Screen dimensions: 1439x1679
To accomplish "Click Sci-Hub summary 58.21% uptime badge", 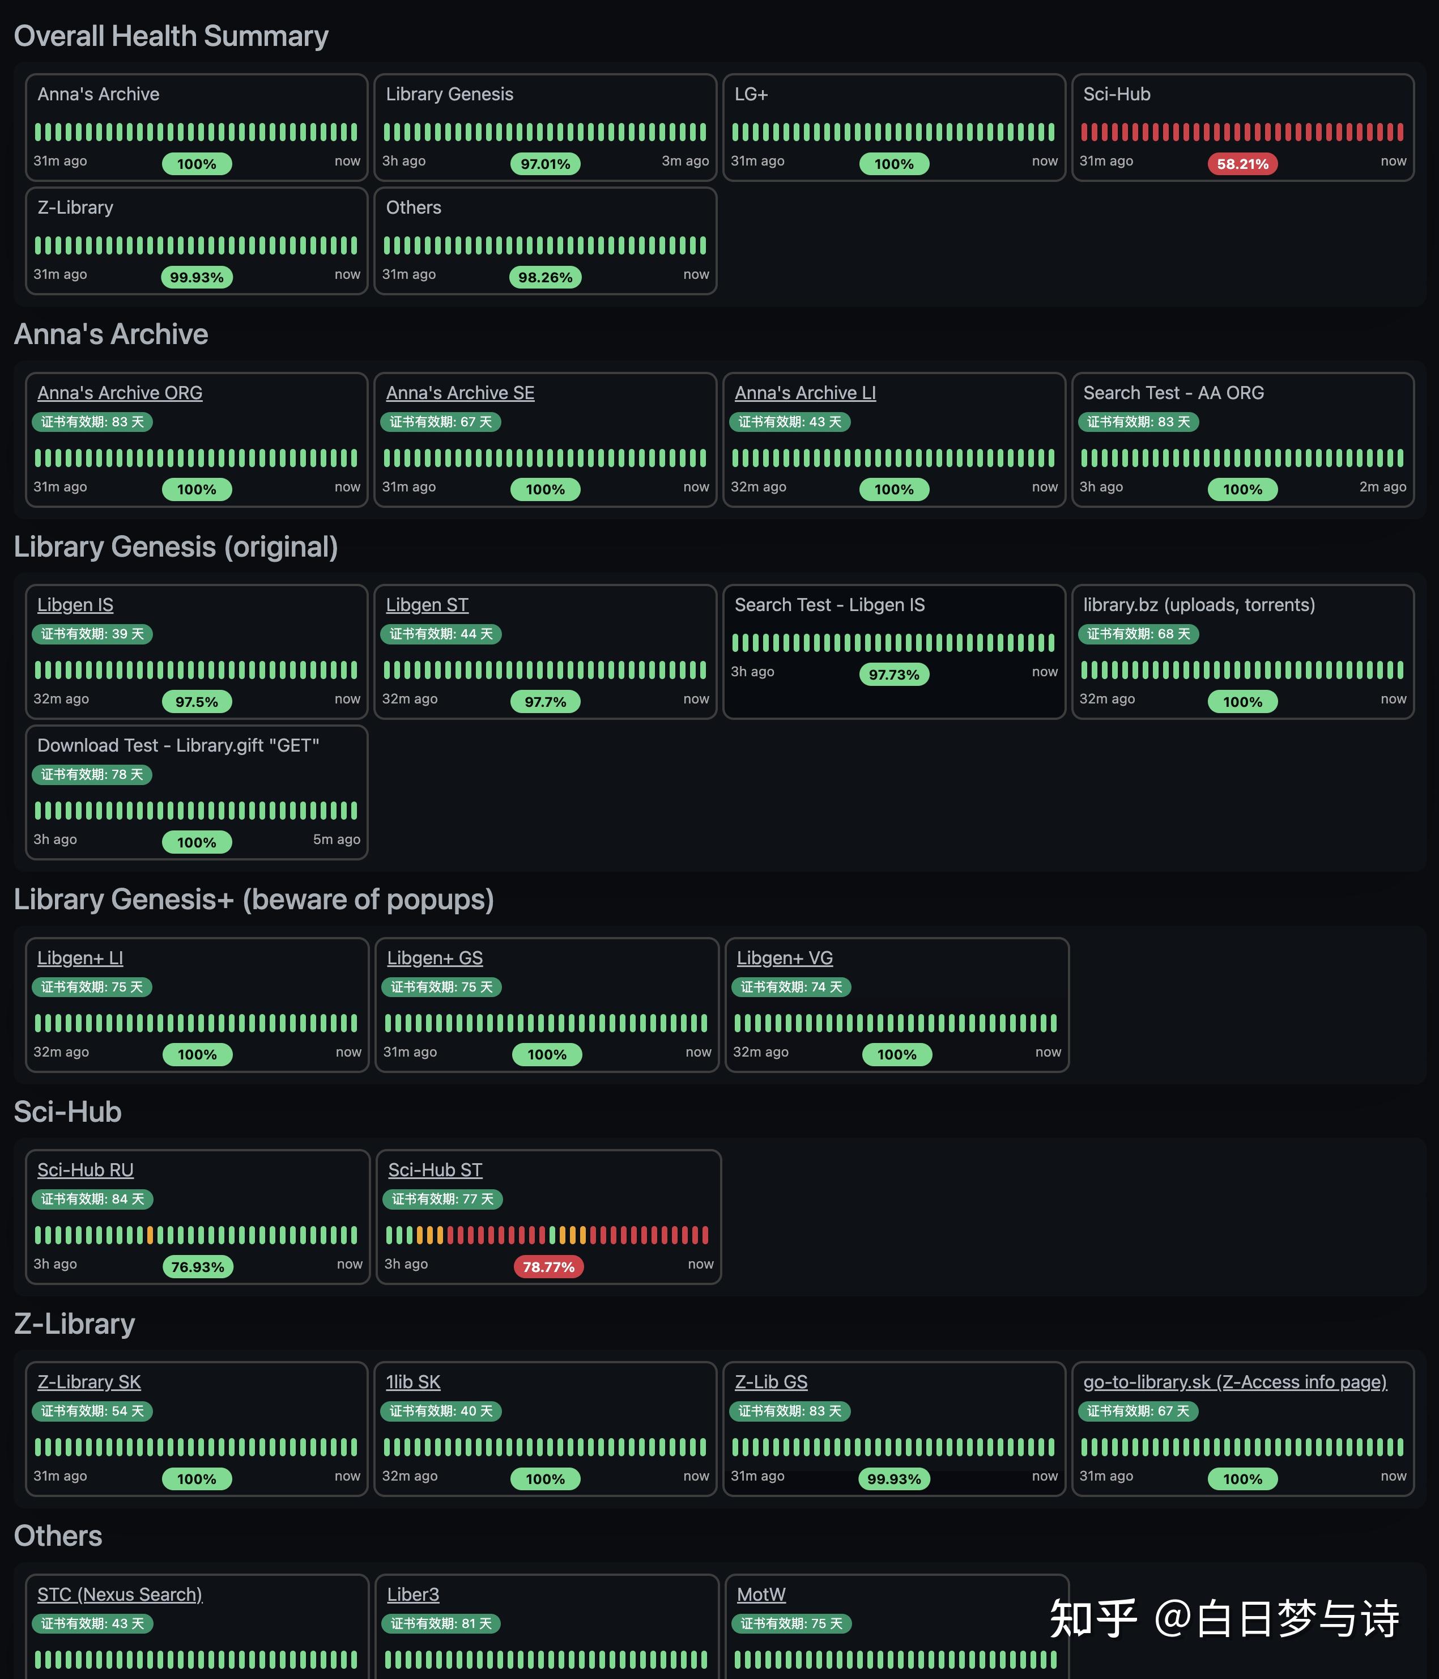I will (x=1242, y=164).
